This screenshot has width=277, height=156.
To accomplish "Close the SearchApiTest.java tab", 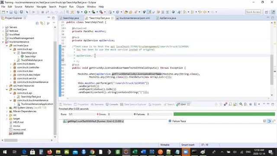I will click(x=112, y=18).
